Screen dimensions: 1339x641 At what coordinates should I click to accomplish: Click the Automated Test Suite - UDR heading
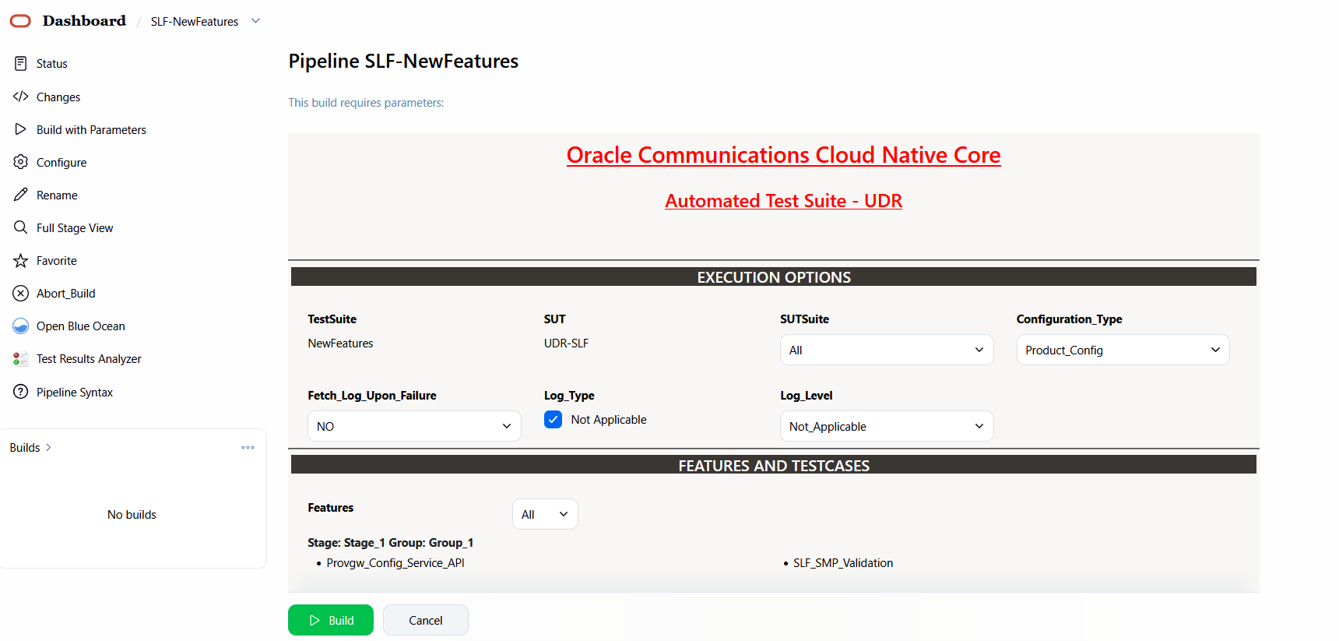click(784, 201)
